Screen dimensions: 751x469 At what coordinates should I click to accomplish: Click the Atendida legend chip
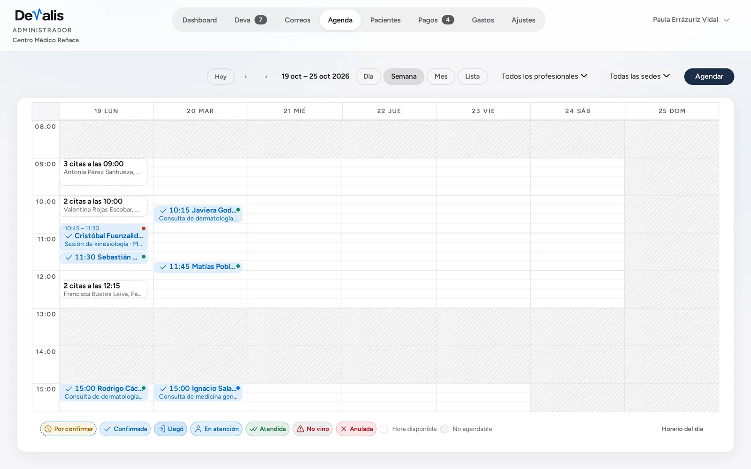pyautogui.click(x=268, y=429)
